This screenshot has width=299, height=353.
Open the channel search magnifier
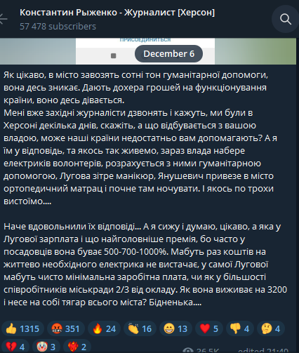click(285, 19)
